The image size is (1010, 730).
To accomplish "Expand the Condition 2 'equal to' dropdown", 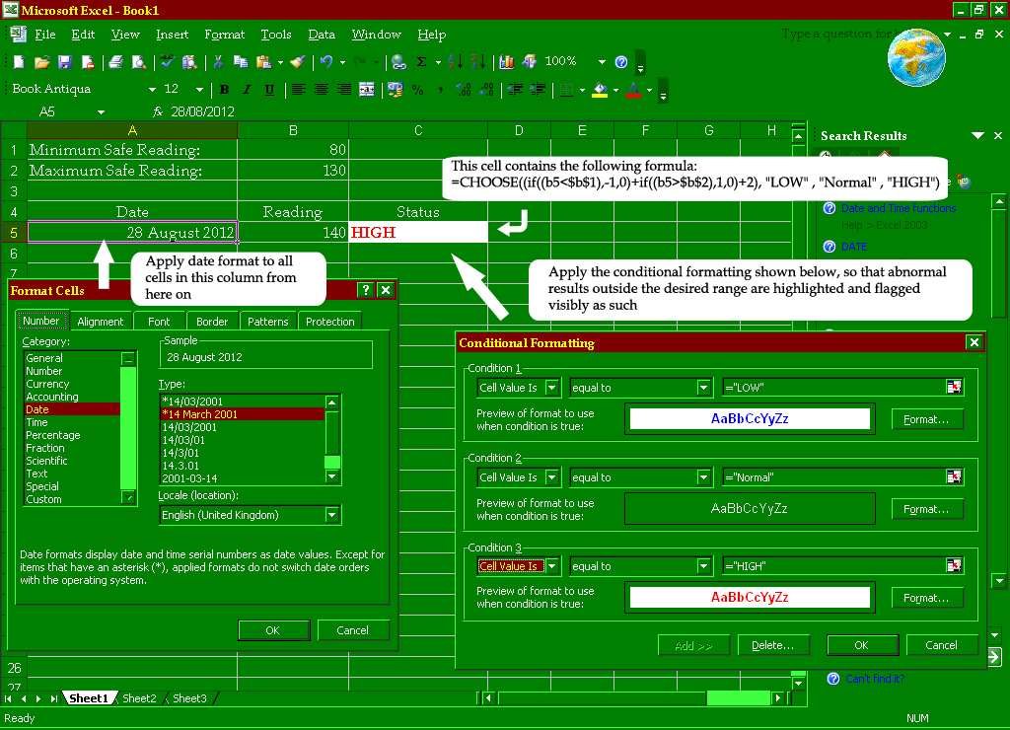I will tap(703, 477).
